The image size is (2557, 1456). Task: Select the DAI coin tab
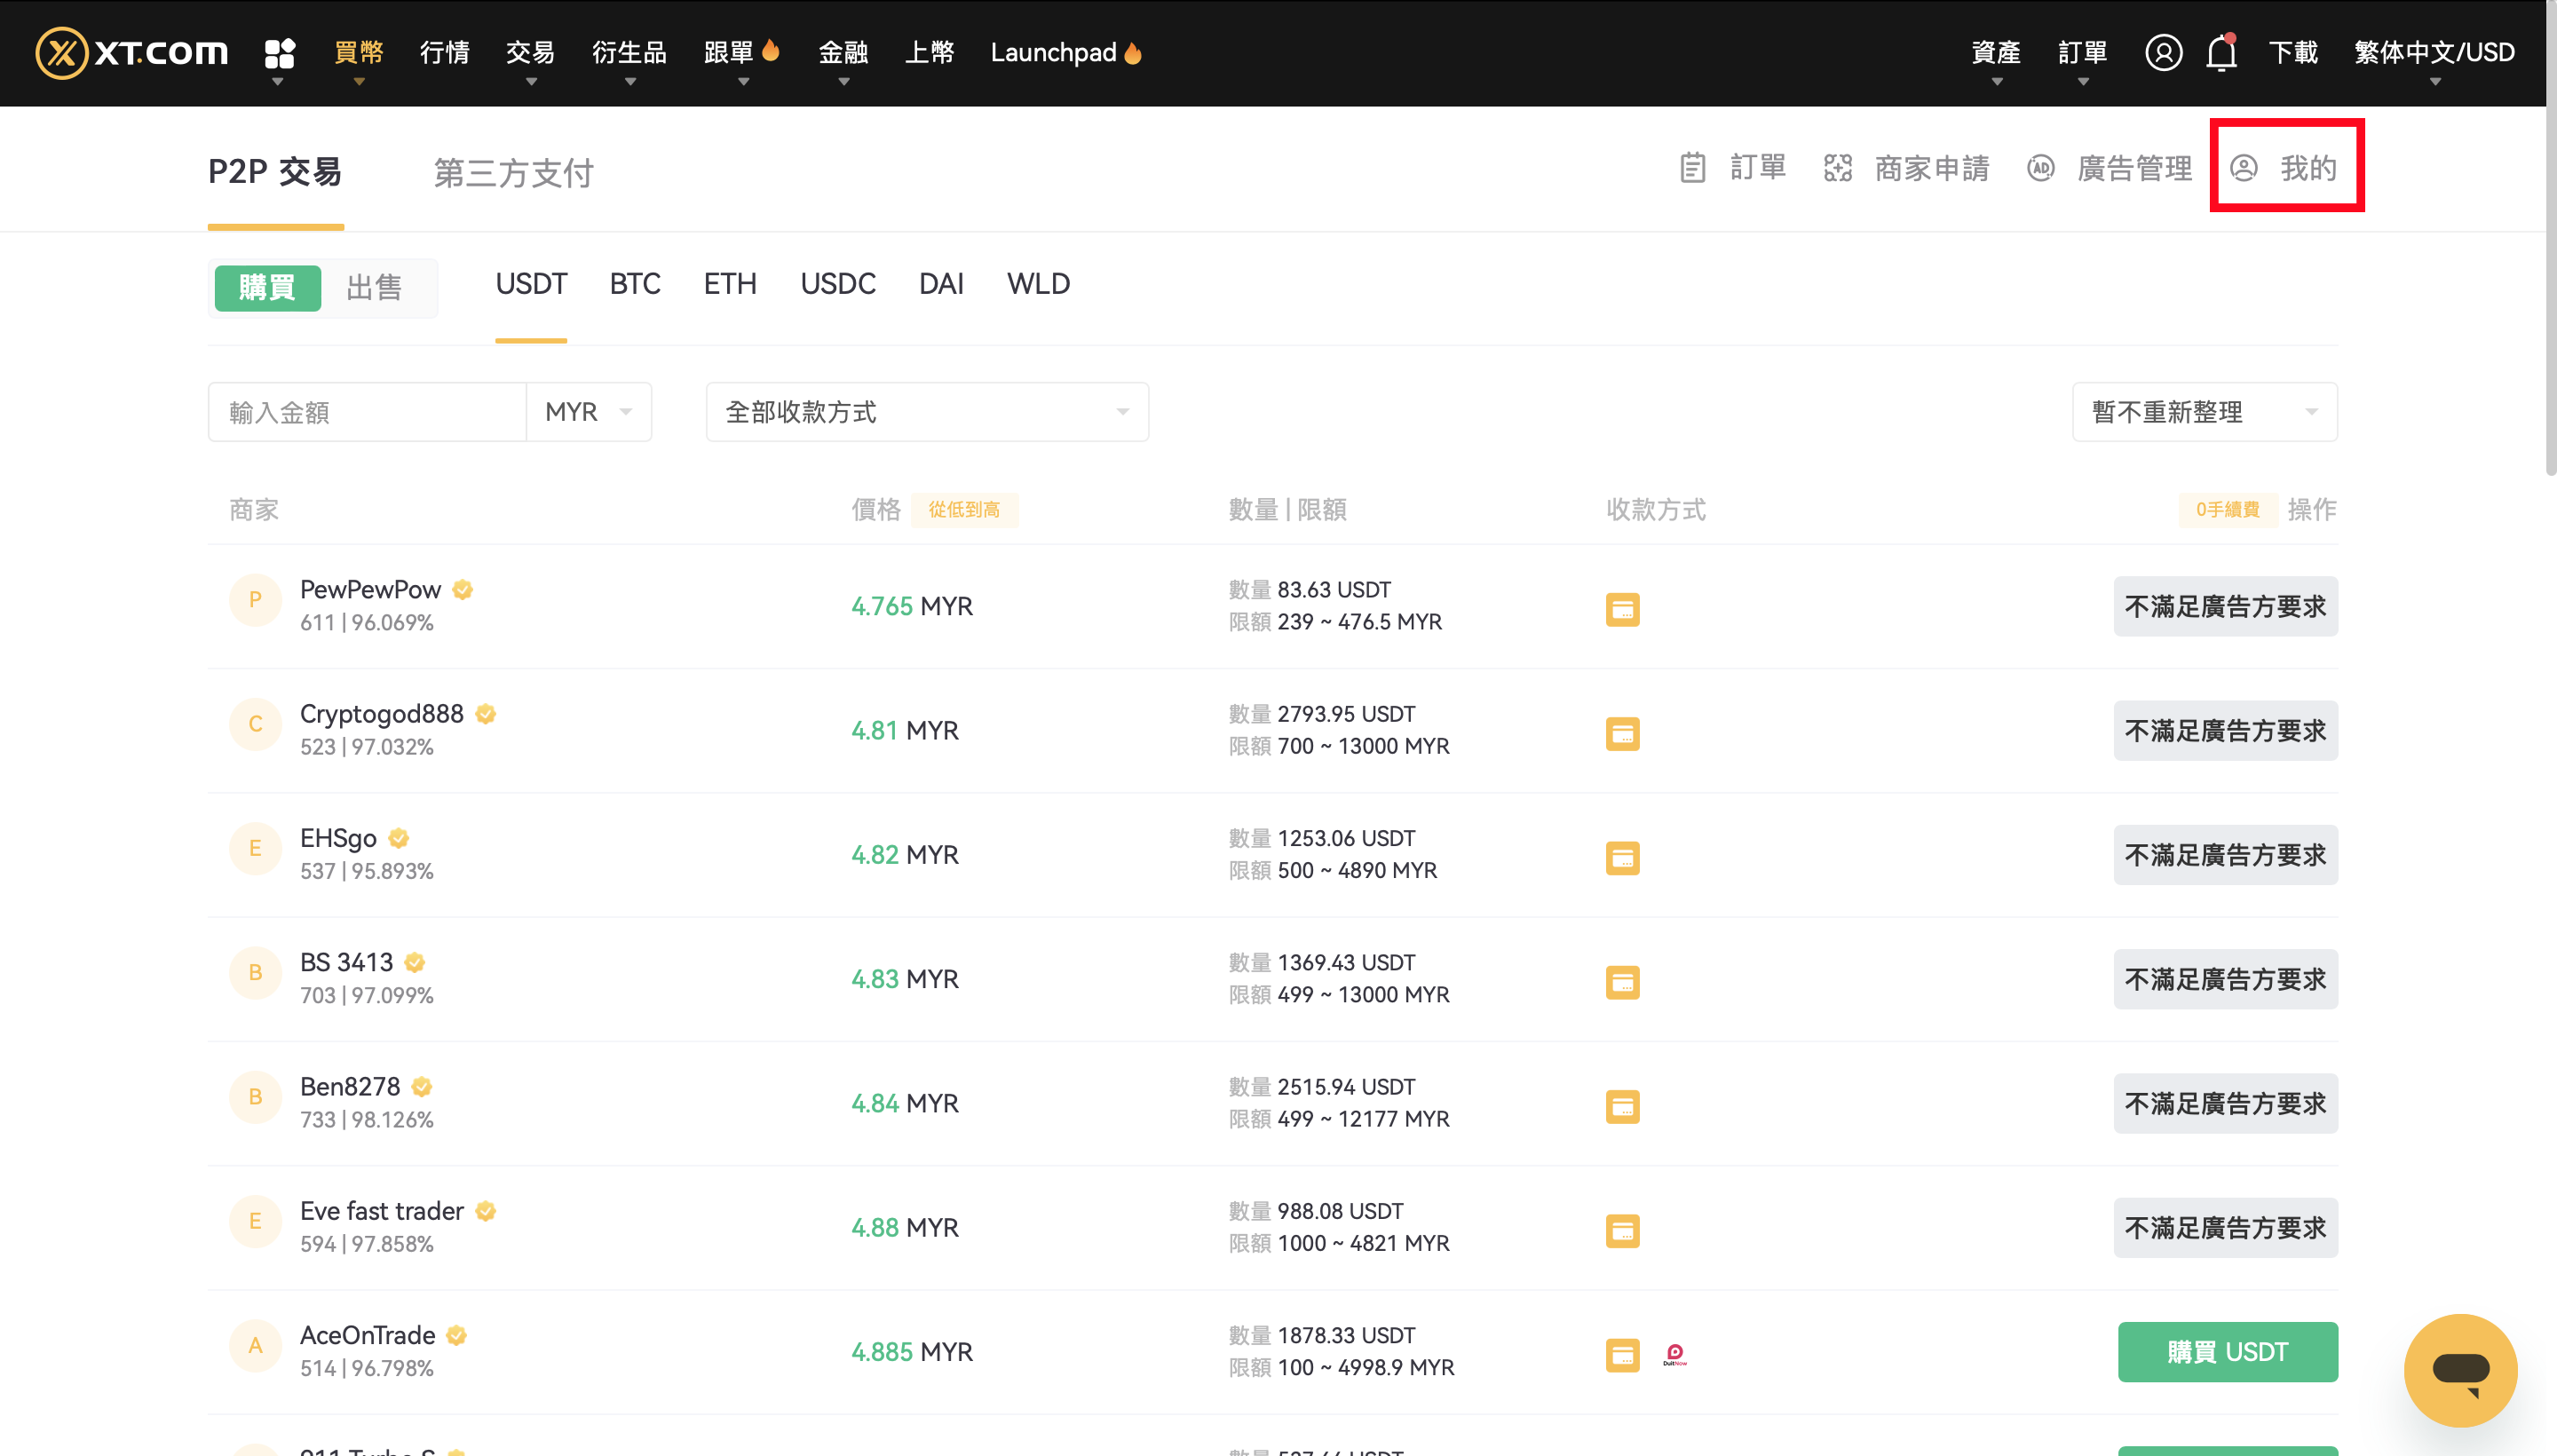(941, 284)
